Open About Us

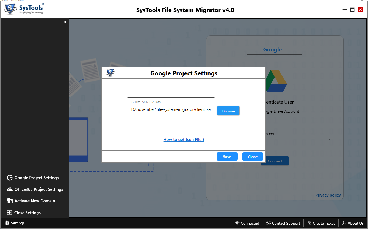pos(353,223)
